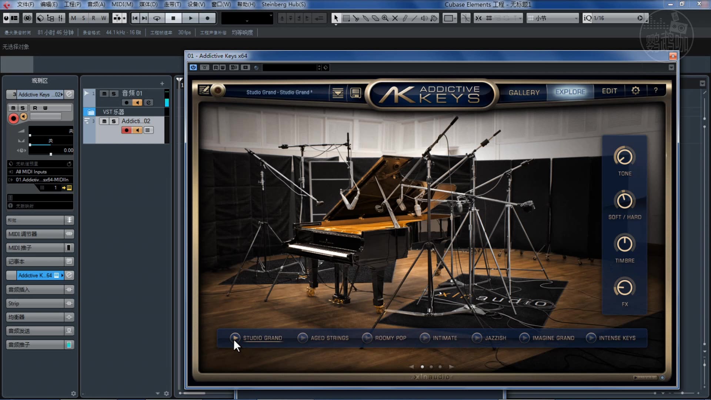Viewport: 711px width, 400px height.
Task: Select the Glue tool
Action: (365, 18)
